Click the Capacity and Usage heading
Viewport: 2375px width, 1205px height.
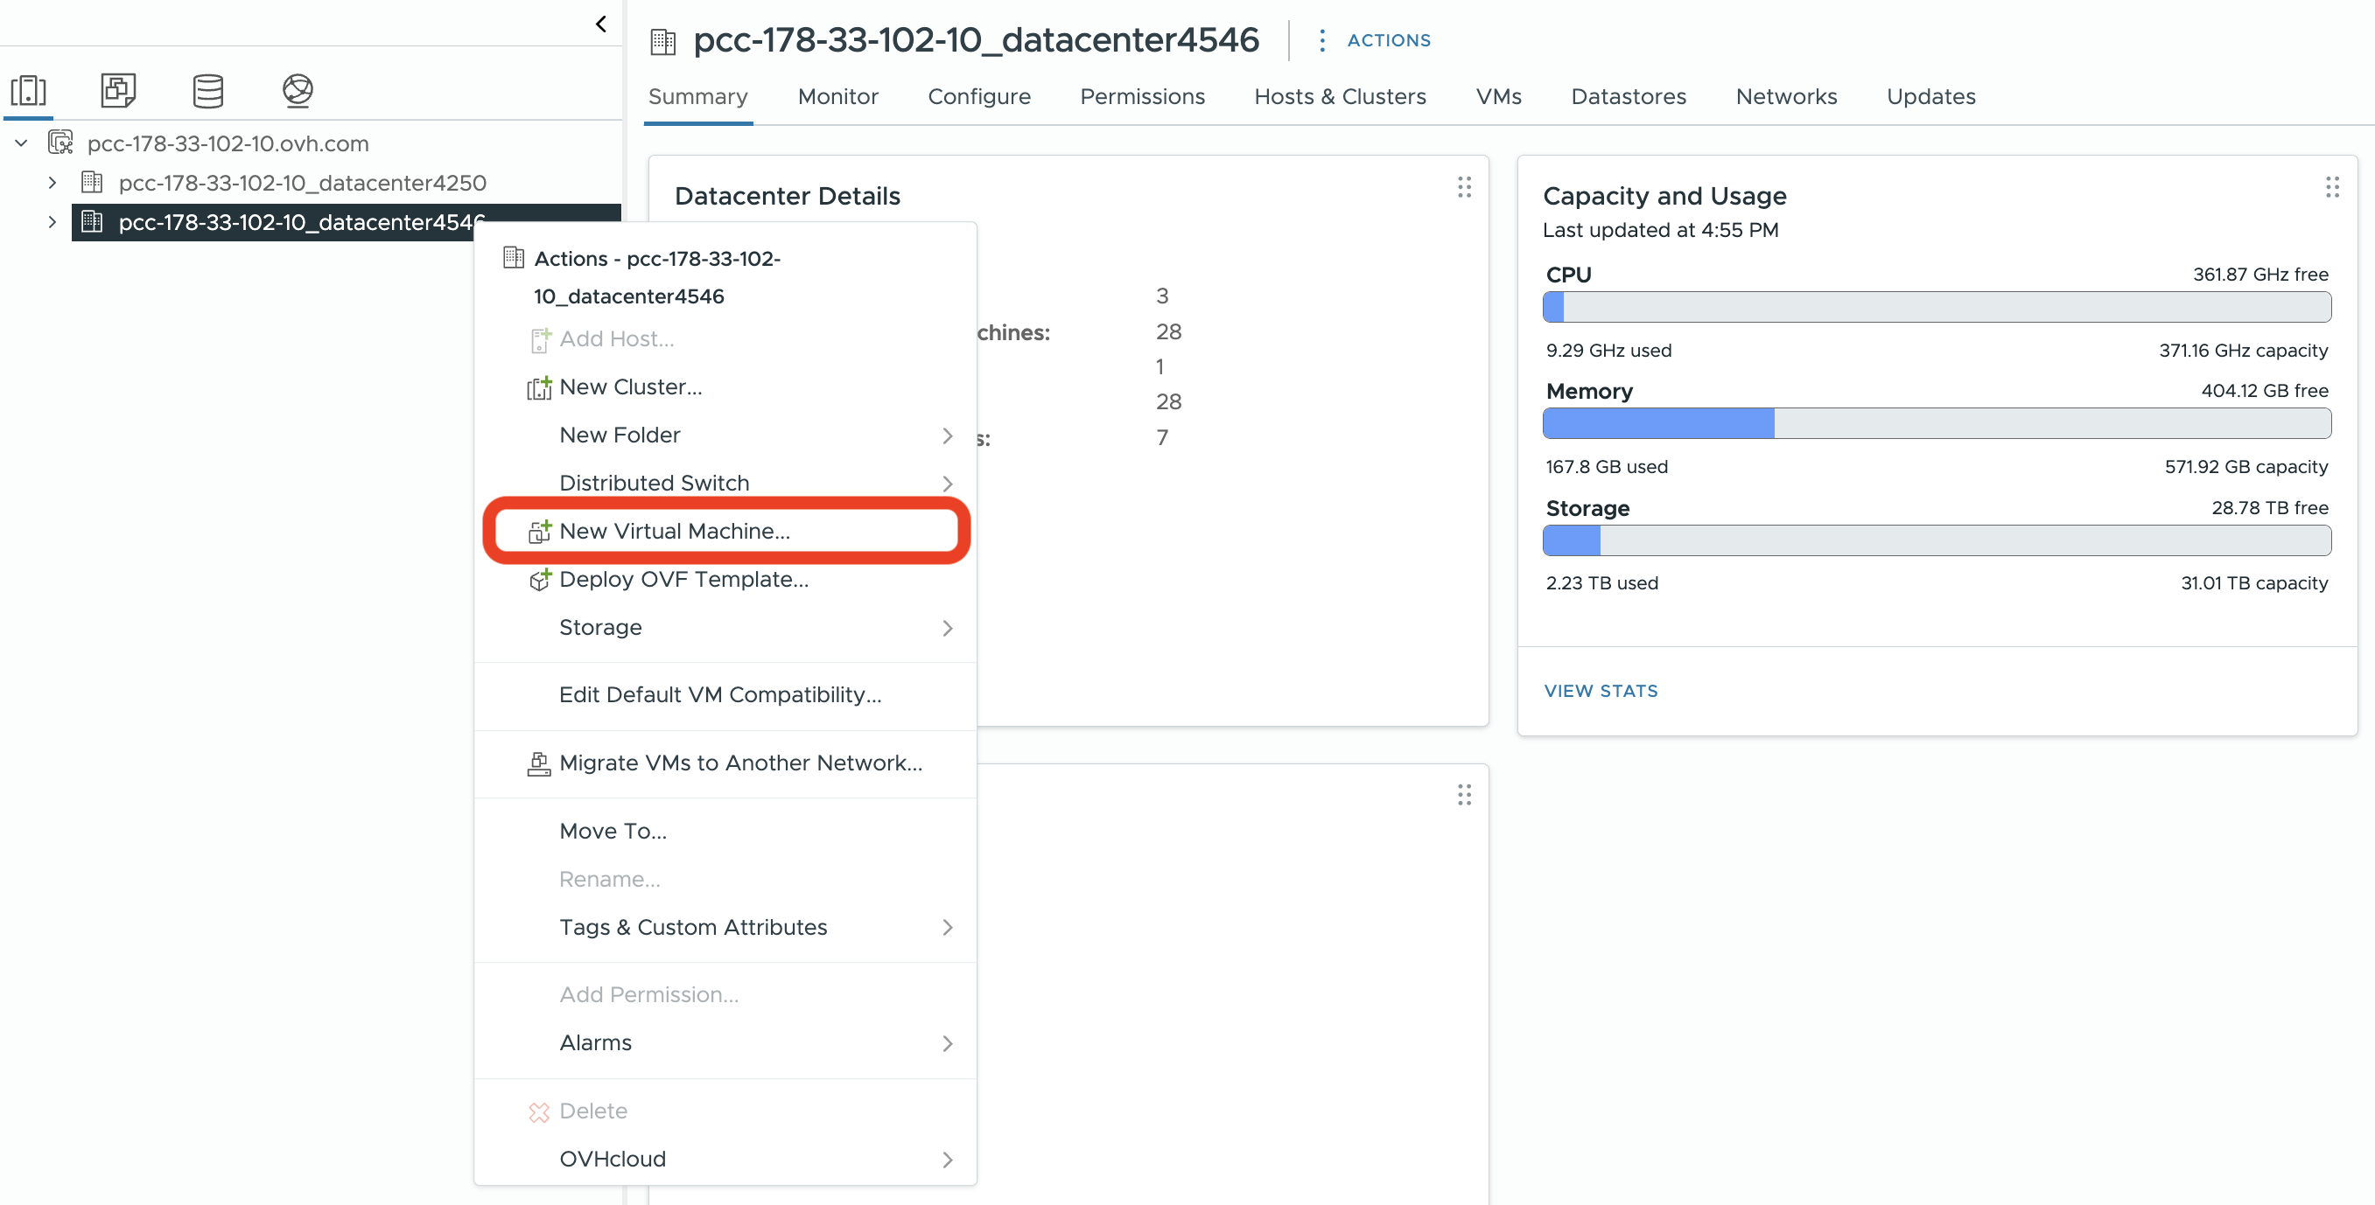point(1664,196)
